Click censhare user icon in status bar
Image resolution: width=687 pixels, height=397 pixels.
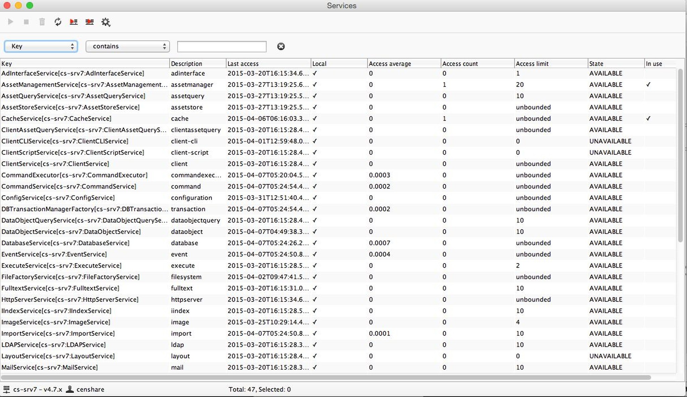pos(70,389)
